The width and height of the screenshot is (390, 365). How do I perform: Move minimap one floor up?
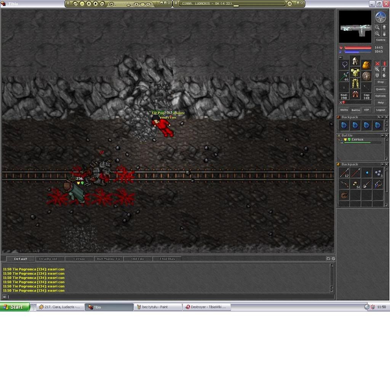point(384,27)
